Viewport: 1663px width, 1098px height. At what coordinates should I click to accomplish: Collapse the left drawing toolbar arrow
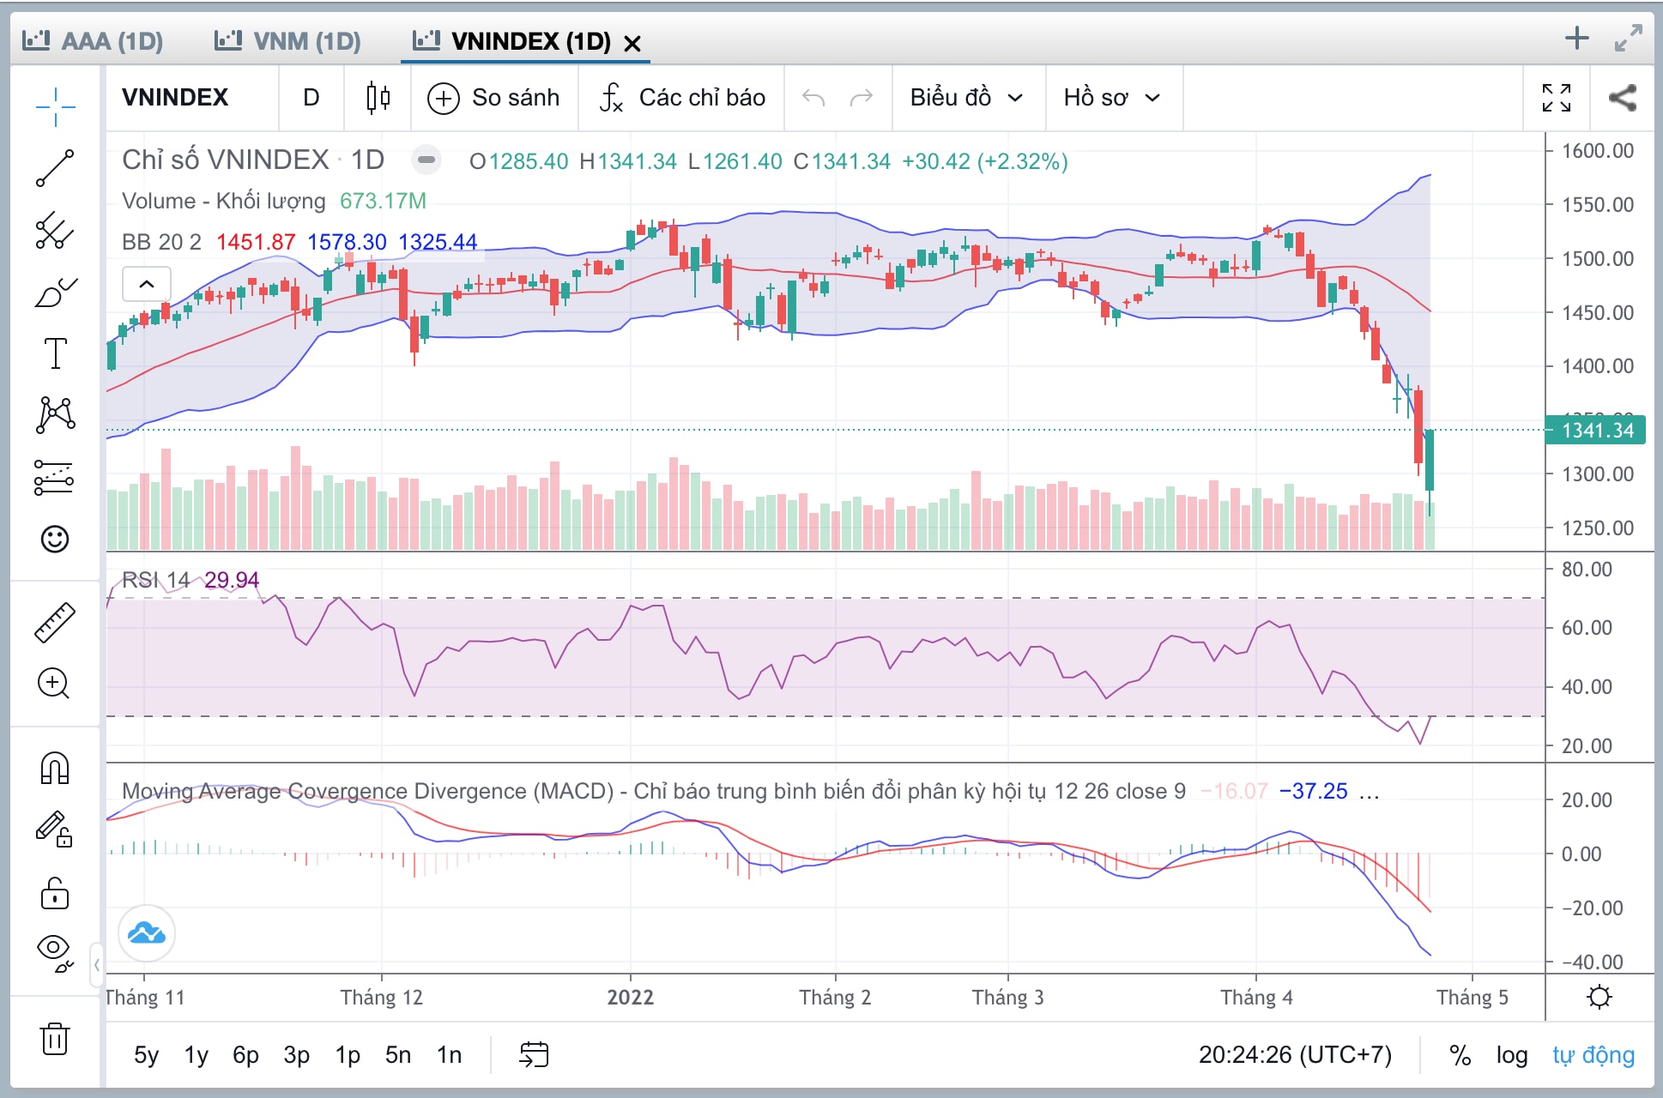pyautogui.click(x=97, y=965)
